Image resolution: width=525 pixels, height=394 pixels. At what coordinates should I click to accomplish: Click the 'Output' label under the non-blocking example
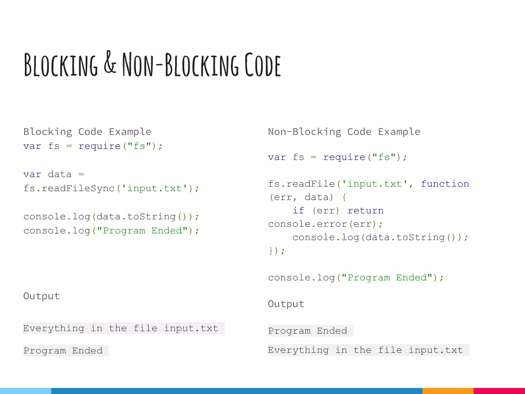pos(286,304)
